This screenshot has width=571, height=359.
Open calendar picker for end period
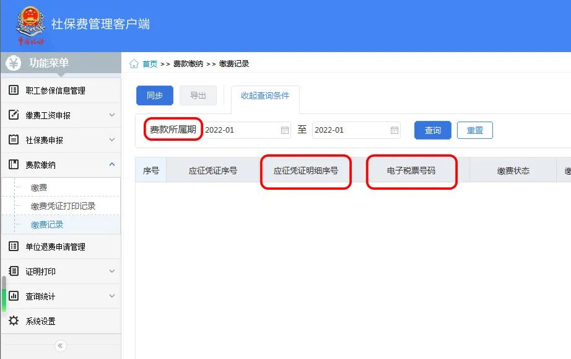click(x=394, y=130)
